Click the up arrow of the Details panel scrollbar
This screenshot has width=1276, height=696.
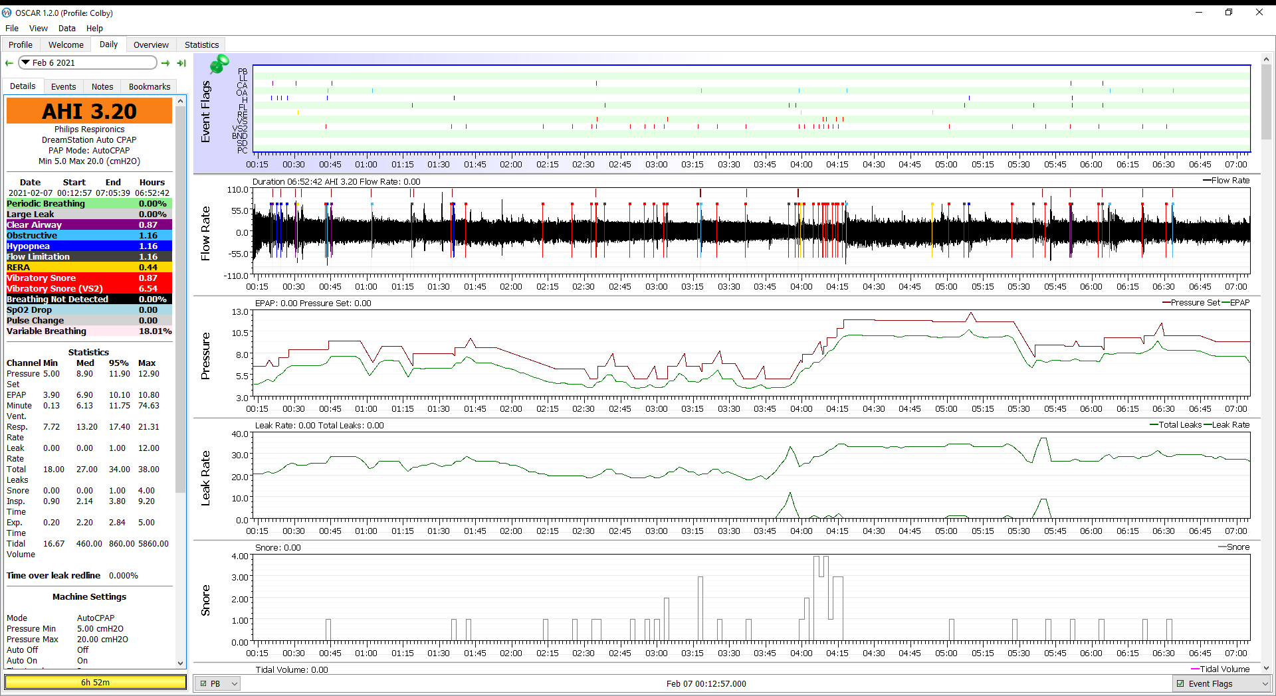180,101
